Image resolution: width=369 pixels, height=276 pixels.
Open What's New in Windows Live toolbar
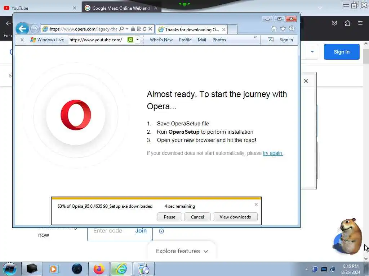[161, 40]
